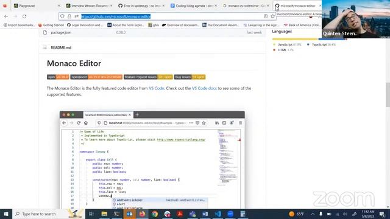Open Microsoft Teams from the taskbar
Viewport: 390px width, 219px height.
[193, 214]
